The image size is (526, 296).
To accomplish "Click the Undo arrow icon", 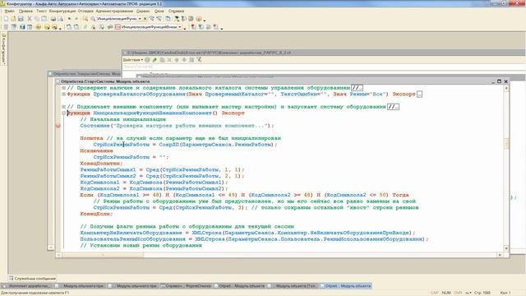I will pyautogui.click(x=69, y=19).
